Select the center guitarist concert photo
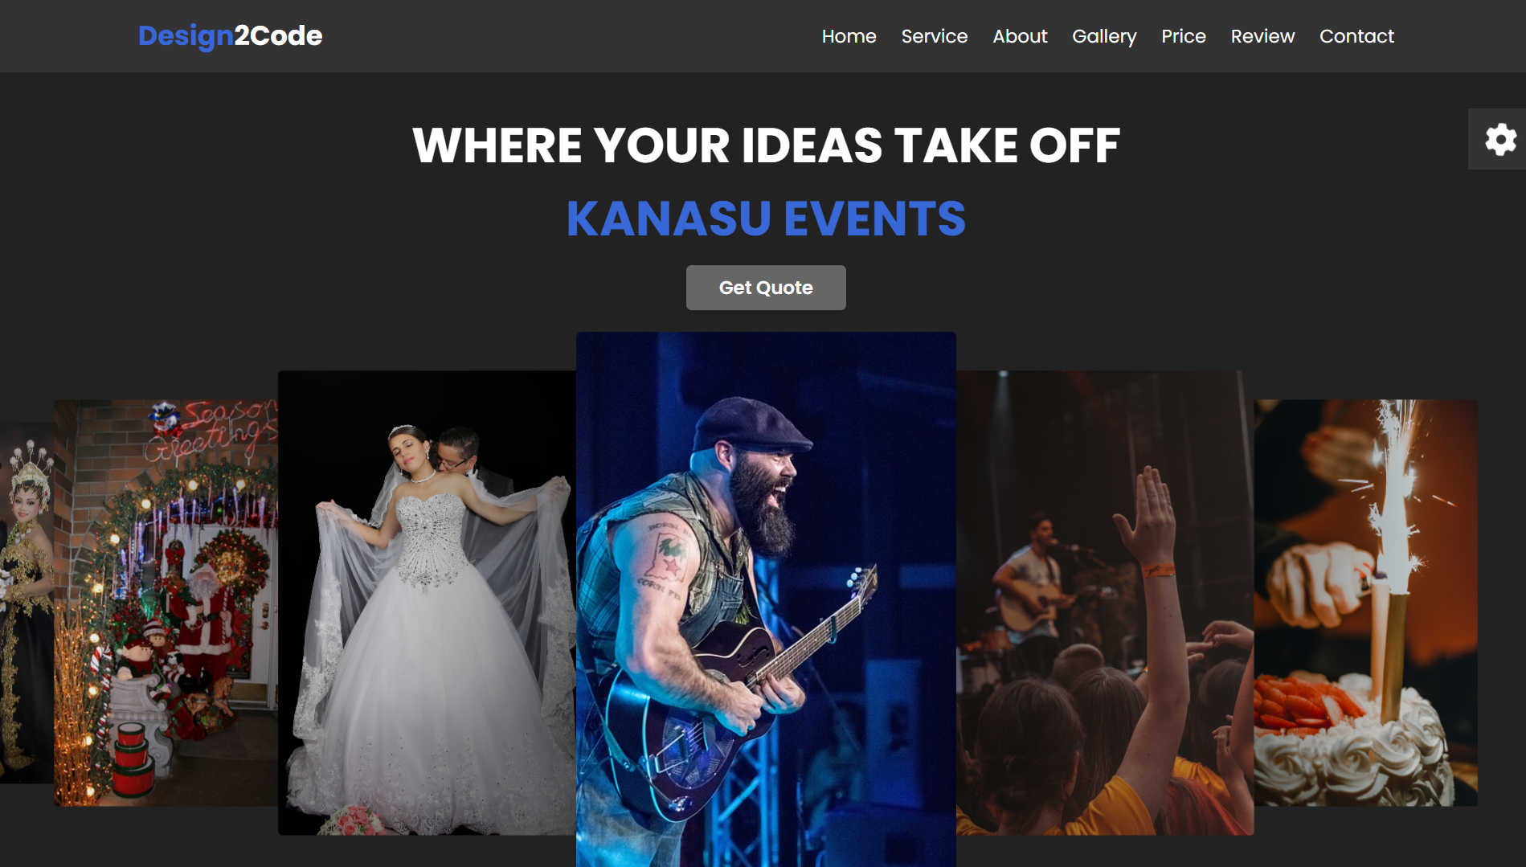 (x=766, y=599)
